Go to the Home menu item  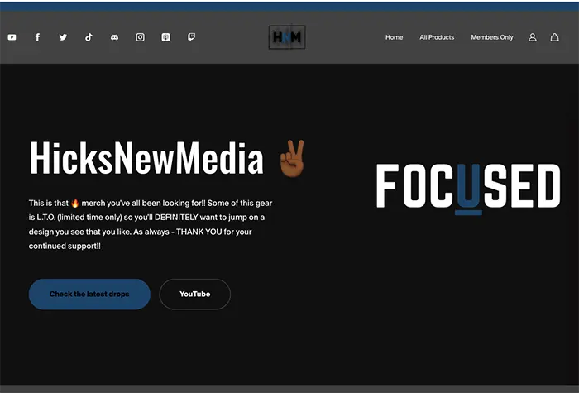[394, 37]
